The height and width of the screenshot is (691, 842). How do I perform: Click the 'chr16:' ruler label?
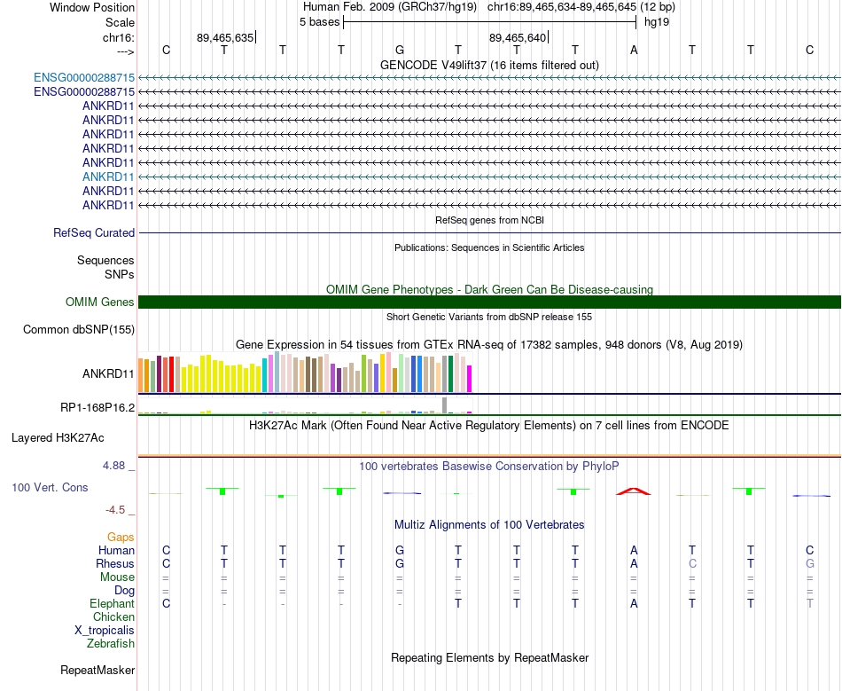click(119, 37)
